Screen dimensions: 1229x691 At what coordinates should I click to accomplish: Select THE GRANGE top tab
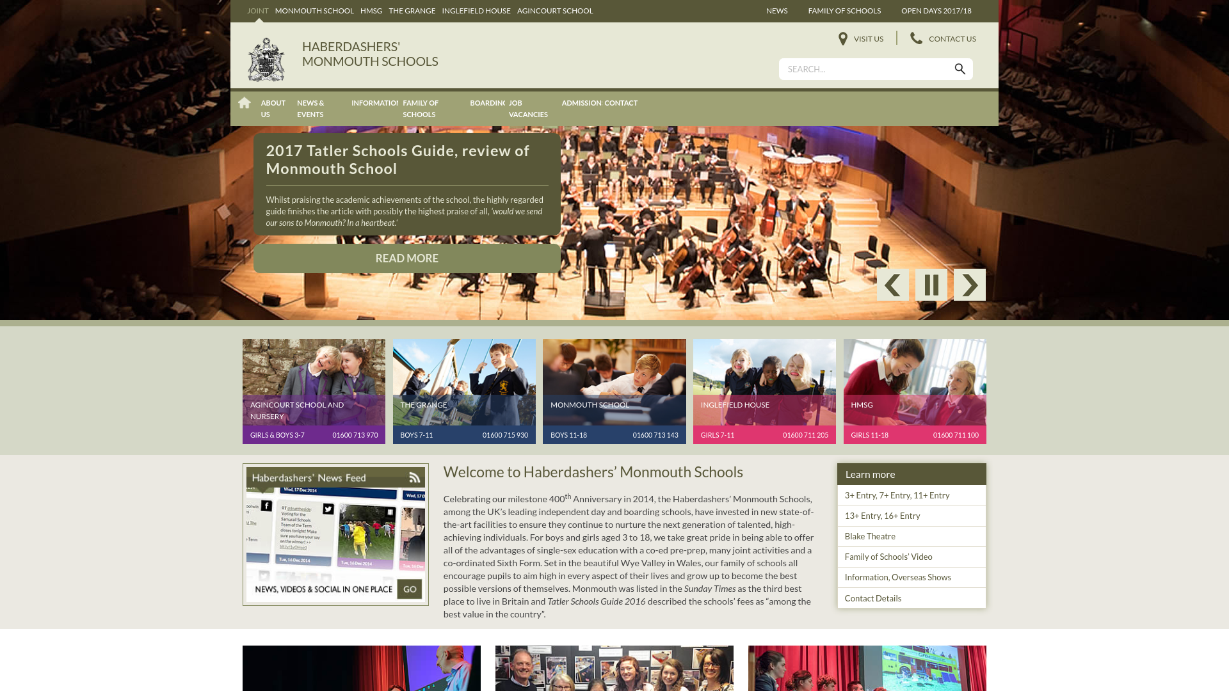tap(412, 11)
